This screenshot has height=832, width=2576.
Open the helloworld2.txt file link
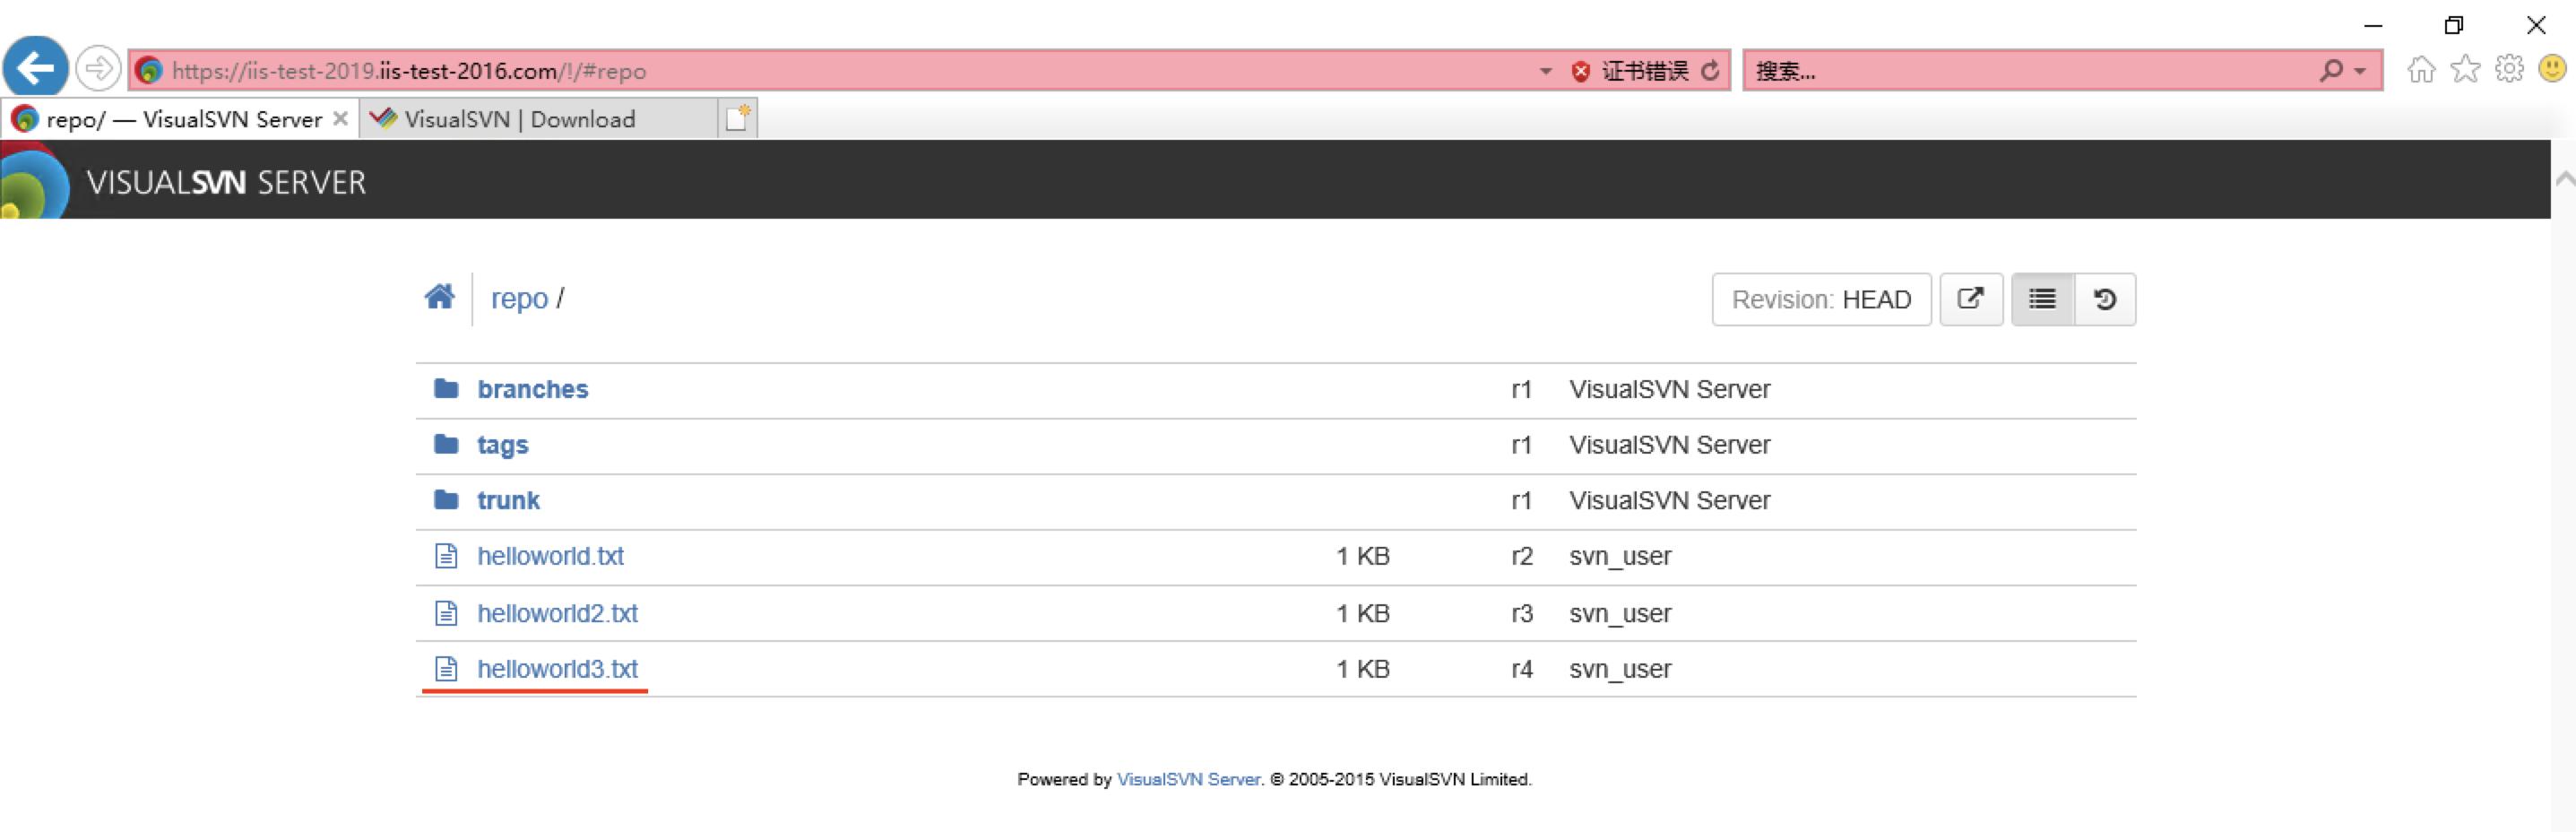pyautogui.click(x=557, y=613)
